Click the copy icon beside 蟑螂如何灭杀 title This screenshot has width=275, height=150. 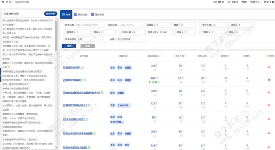tap(83, 67)
